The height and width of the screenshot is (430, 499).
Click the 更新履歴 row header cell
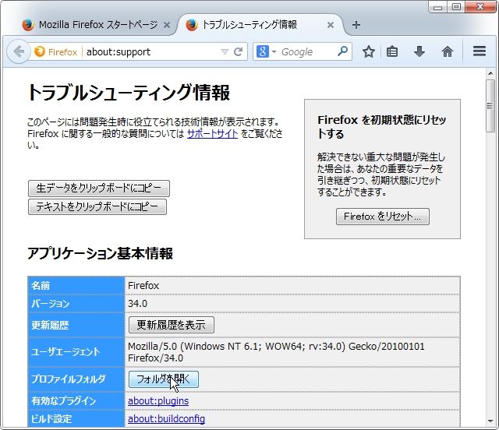click(x=76, y=325)
